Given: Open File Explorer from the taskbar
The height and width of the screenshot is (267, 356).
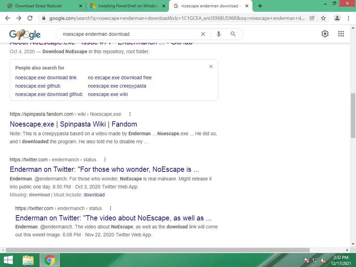Looking at the screenshot, I should click(28, 260).
